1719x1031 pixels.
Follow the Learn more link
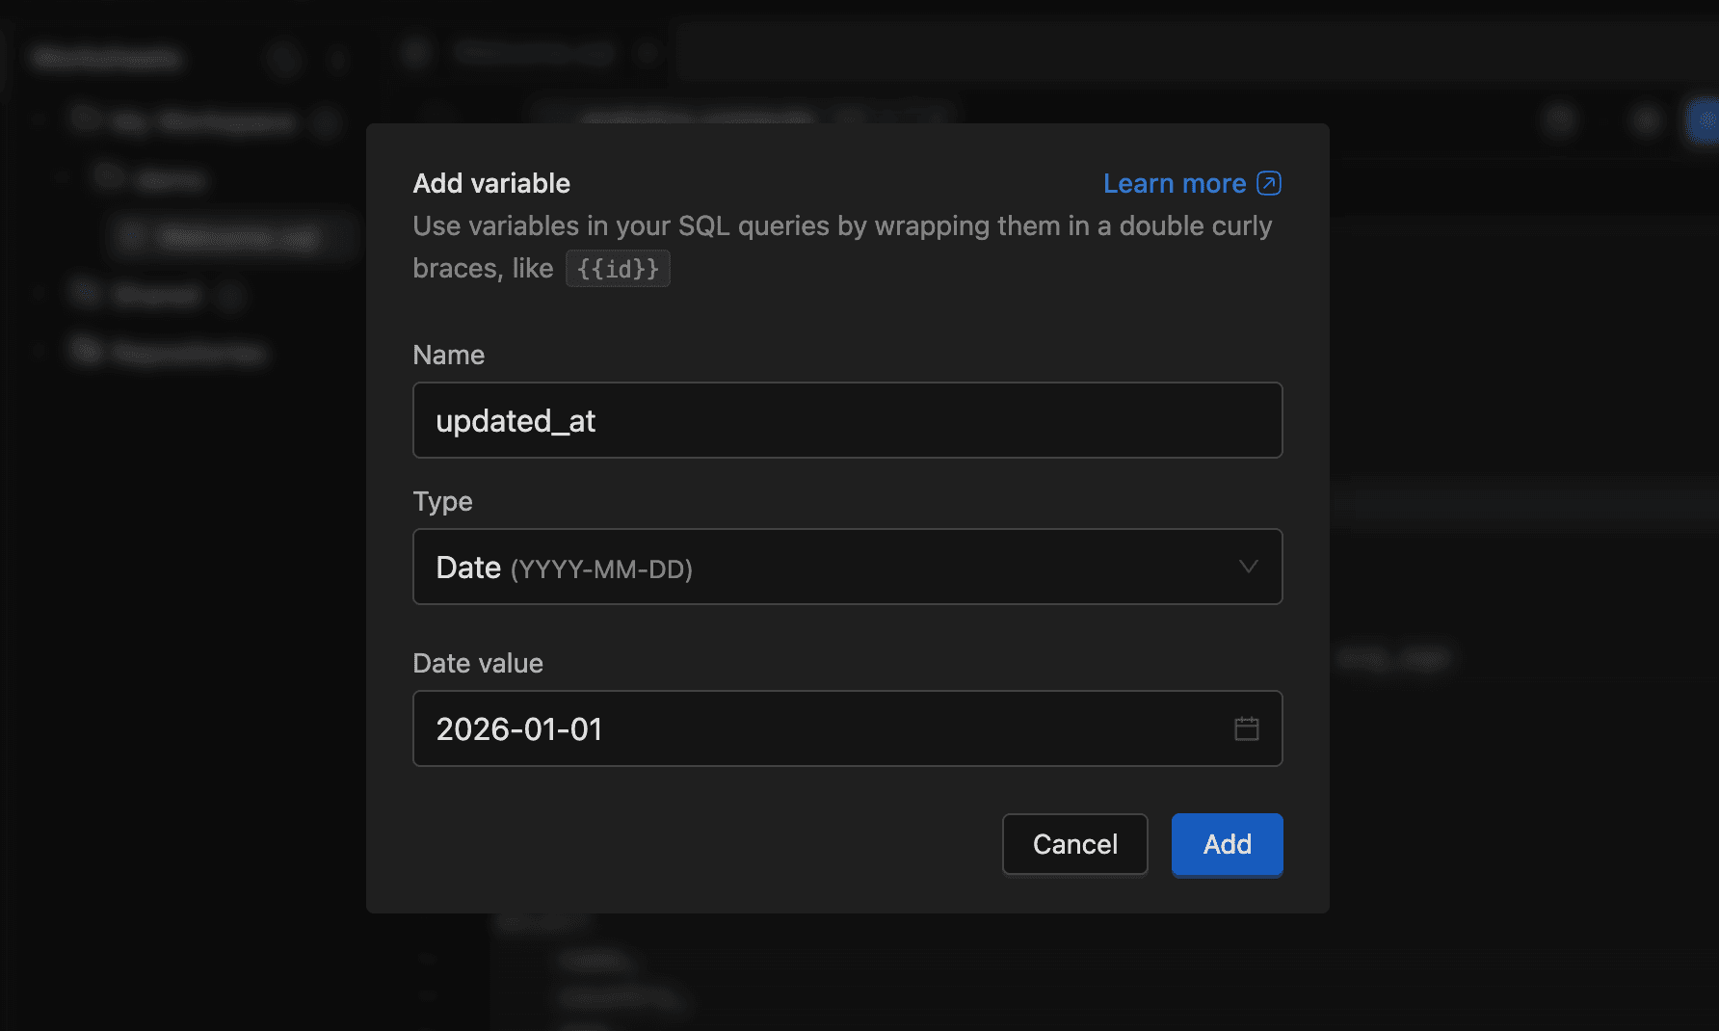[1176, 182]
